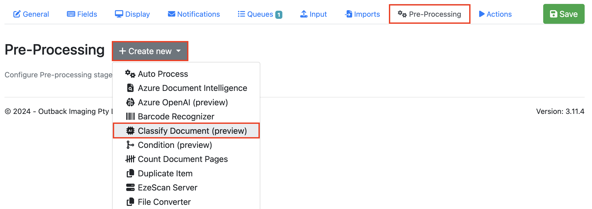Go to the Display tab
Screen dimensions: 592x209
132,14
